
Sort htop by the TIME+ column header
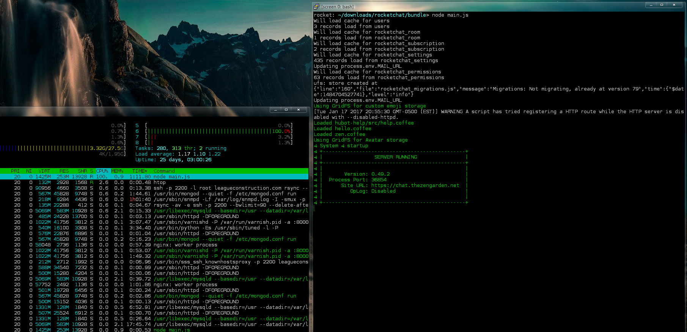[x=140, y=171]
